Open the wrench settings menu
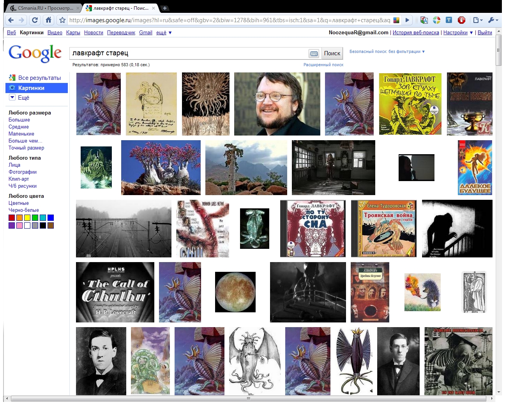 [493, 20]
